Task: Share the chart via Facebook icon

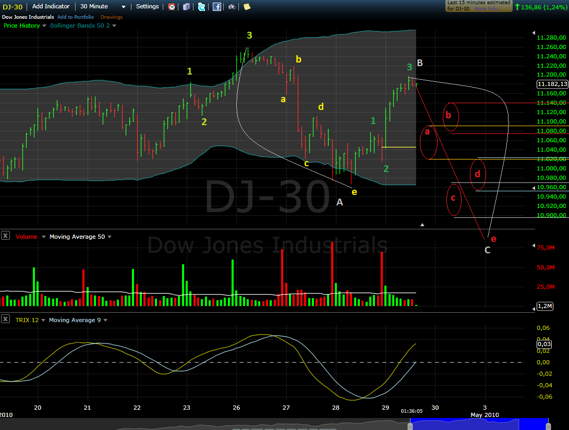Action: pos(216,7)
